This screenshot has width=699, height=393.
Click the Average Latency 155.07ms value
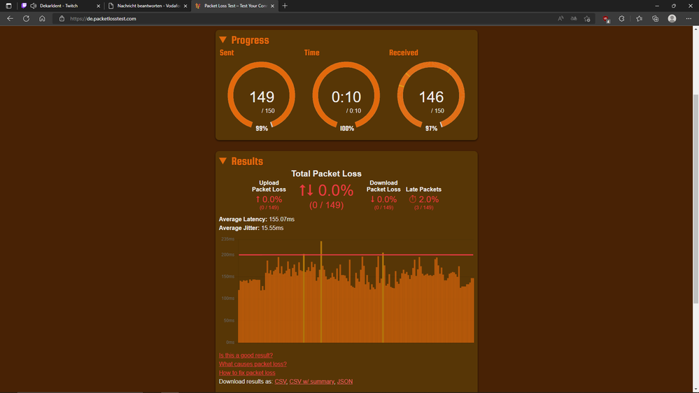[282, 219]
